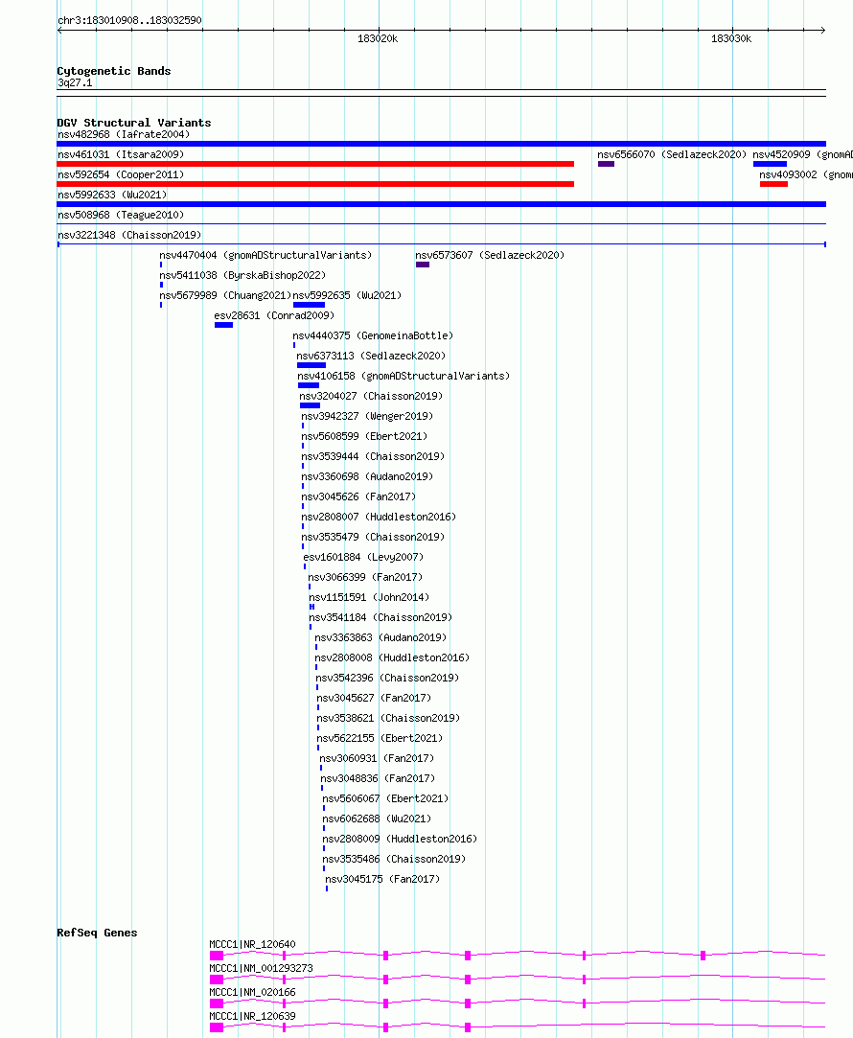Open nsv2808009 (Huddleston2016) label
This screenshot has height=1038, width=853.
400,839
